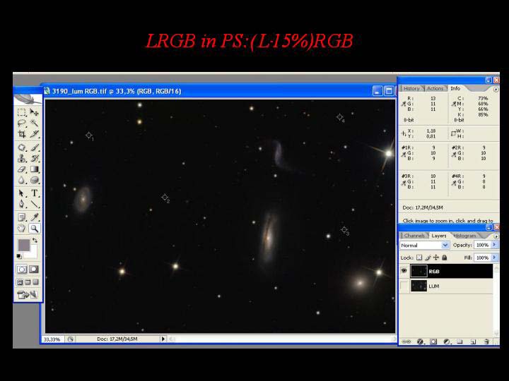Choose Standard Screen mode
509x381 pixels.
click(20, 282)
